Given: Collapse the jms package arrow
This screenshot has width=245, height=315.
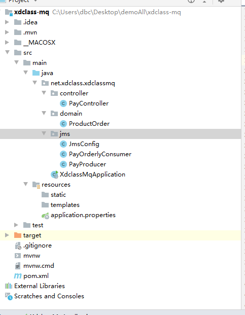Looking at the screenshot, I should pos(44,133).
